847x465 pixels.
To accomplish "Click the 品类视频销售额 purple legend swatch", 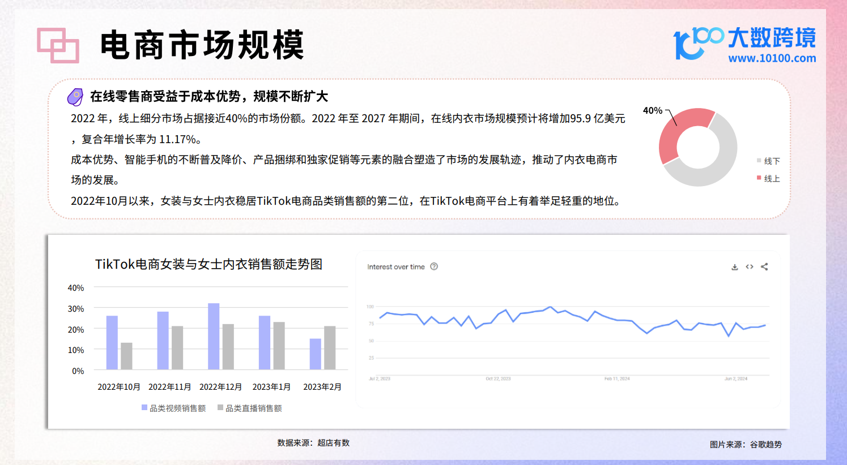I will pyautogui.click(x=144, y=407).
